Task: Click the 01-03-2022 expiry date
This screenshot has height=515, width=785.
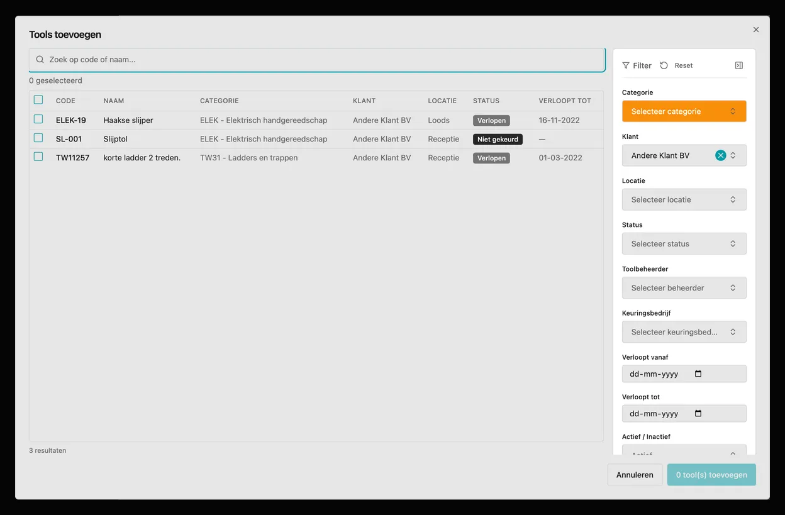Action: point(559,158)
